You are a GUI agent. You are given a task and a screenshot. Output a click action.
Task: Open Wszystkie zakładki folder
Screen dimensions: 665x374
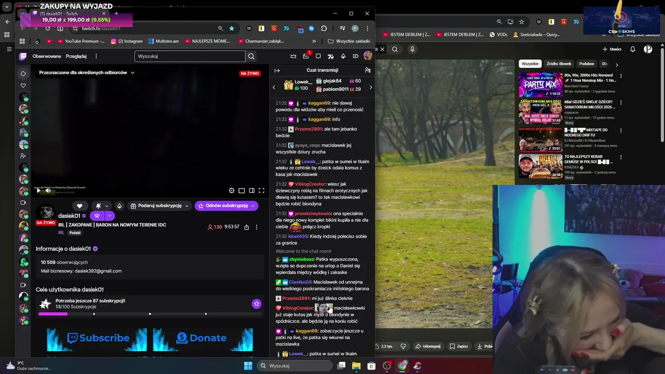click(349, 41)
